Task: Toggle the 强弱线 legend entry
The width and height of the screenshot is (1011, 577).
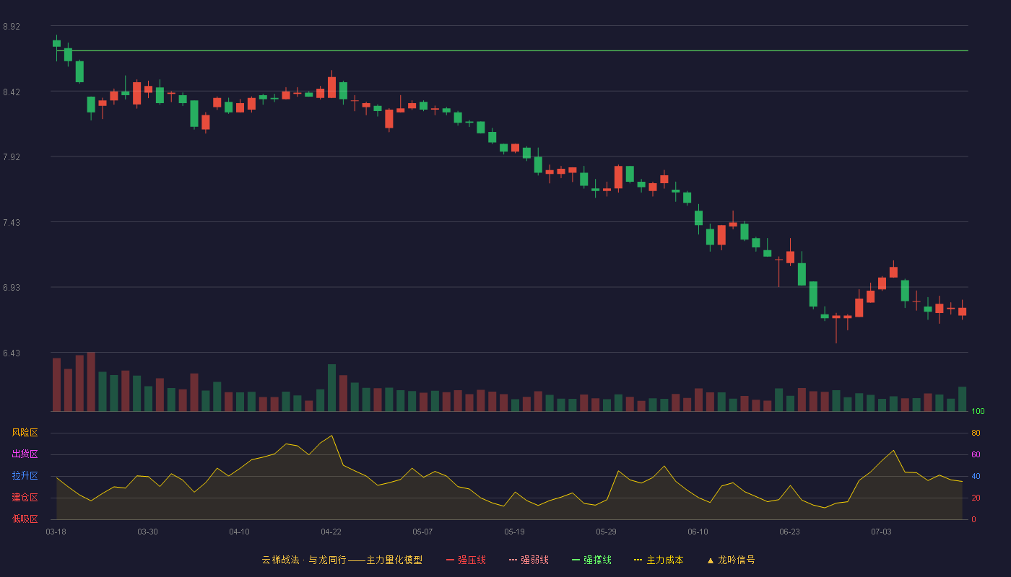Action: point(529,560)
